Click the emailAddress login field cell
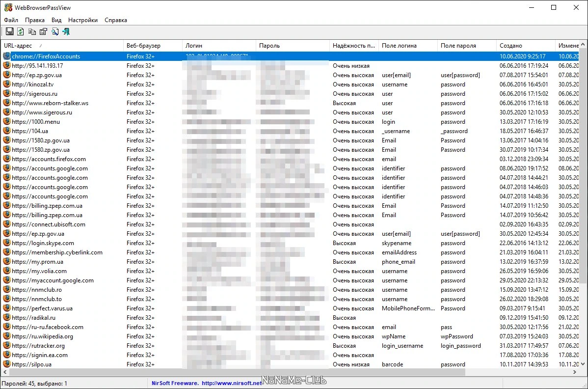This screenshot has height=389, width=588. click(x=399, y=252)
